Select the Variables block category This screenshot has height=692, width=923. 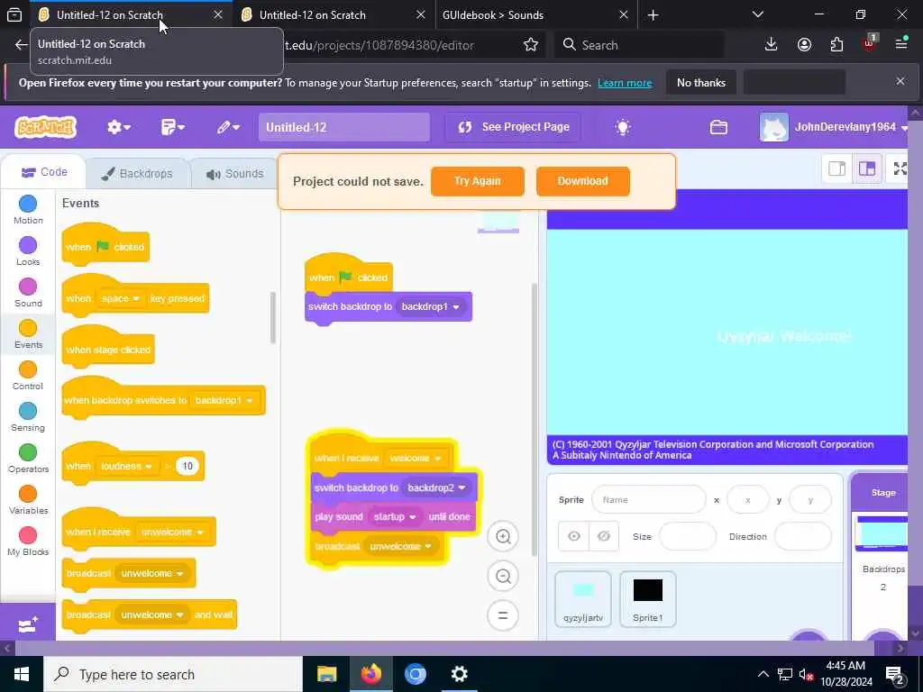[x=28, y=500]
